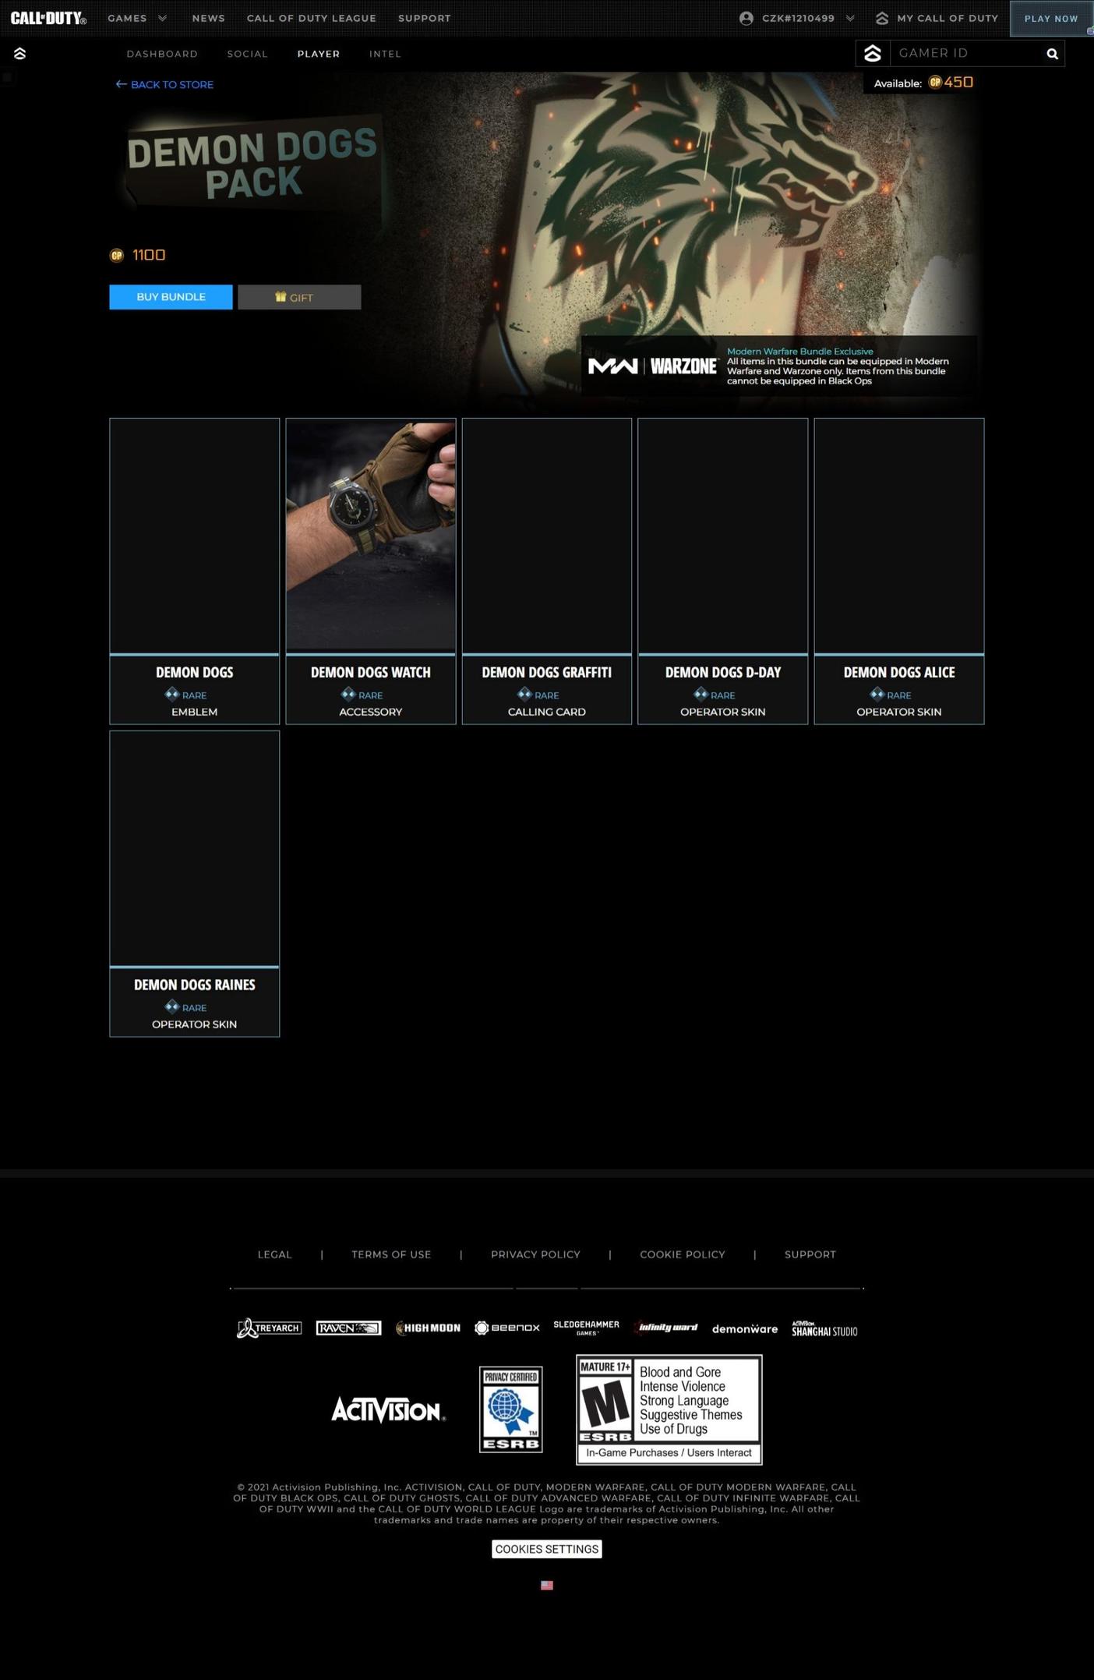The width and height of the screenshot is (1094, 1680).
Task: Click the Sledgehammer Games logo
Action: (586, 1328)
